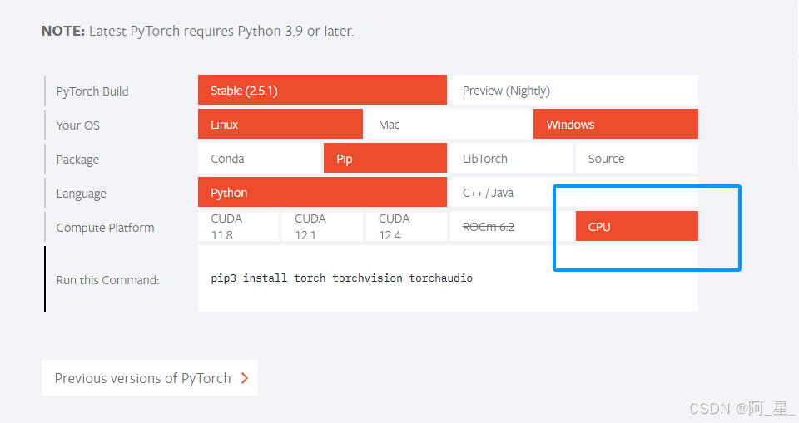Select Python language
This screenshot has width=799, height=423.
pyautogui.click(x=322, y=193)
